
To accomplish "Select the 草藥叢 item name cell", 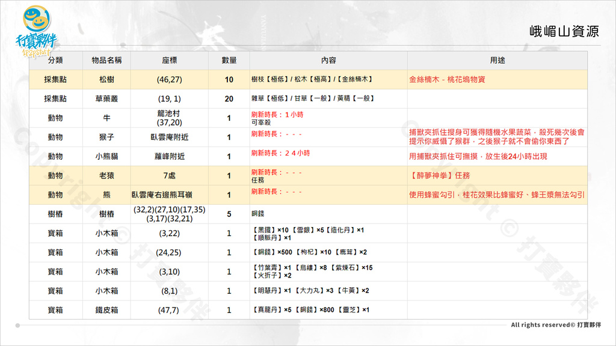I will click(x=106, y=99).
